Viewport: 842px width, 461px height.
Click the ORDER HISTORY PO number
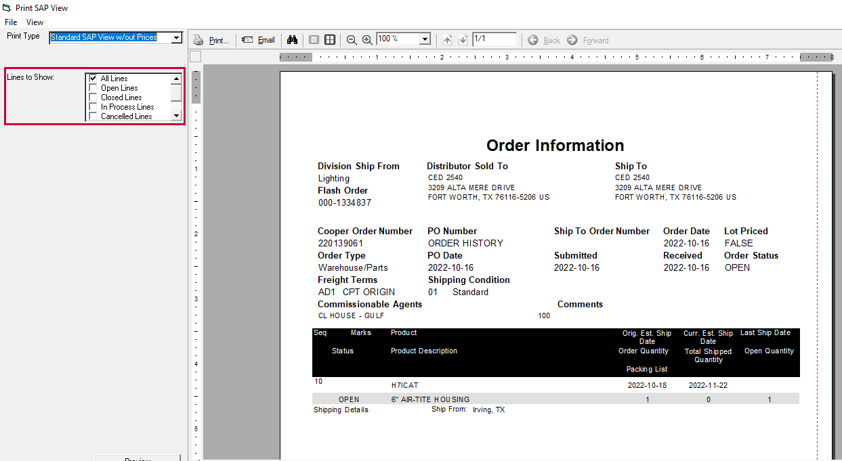(x=465, y=243)
